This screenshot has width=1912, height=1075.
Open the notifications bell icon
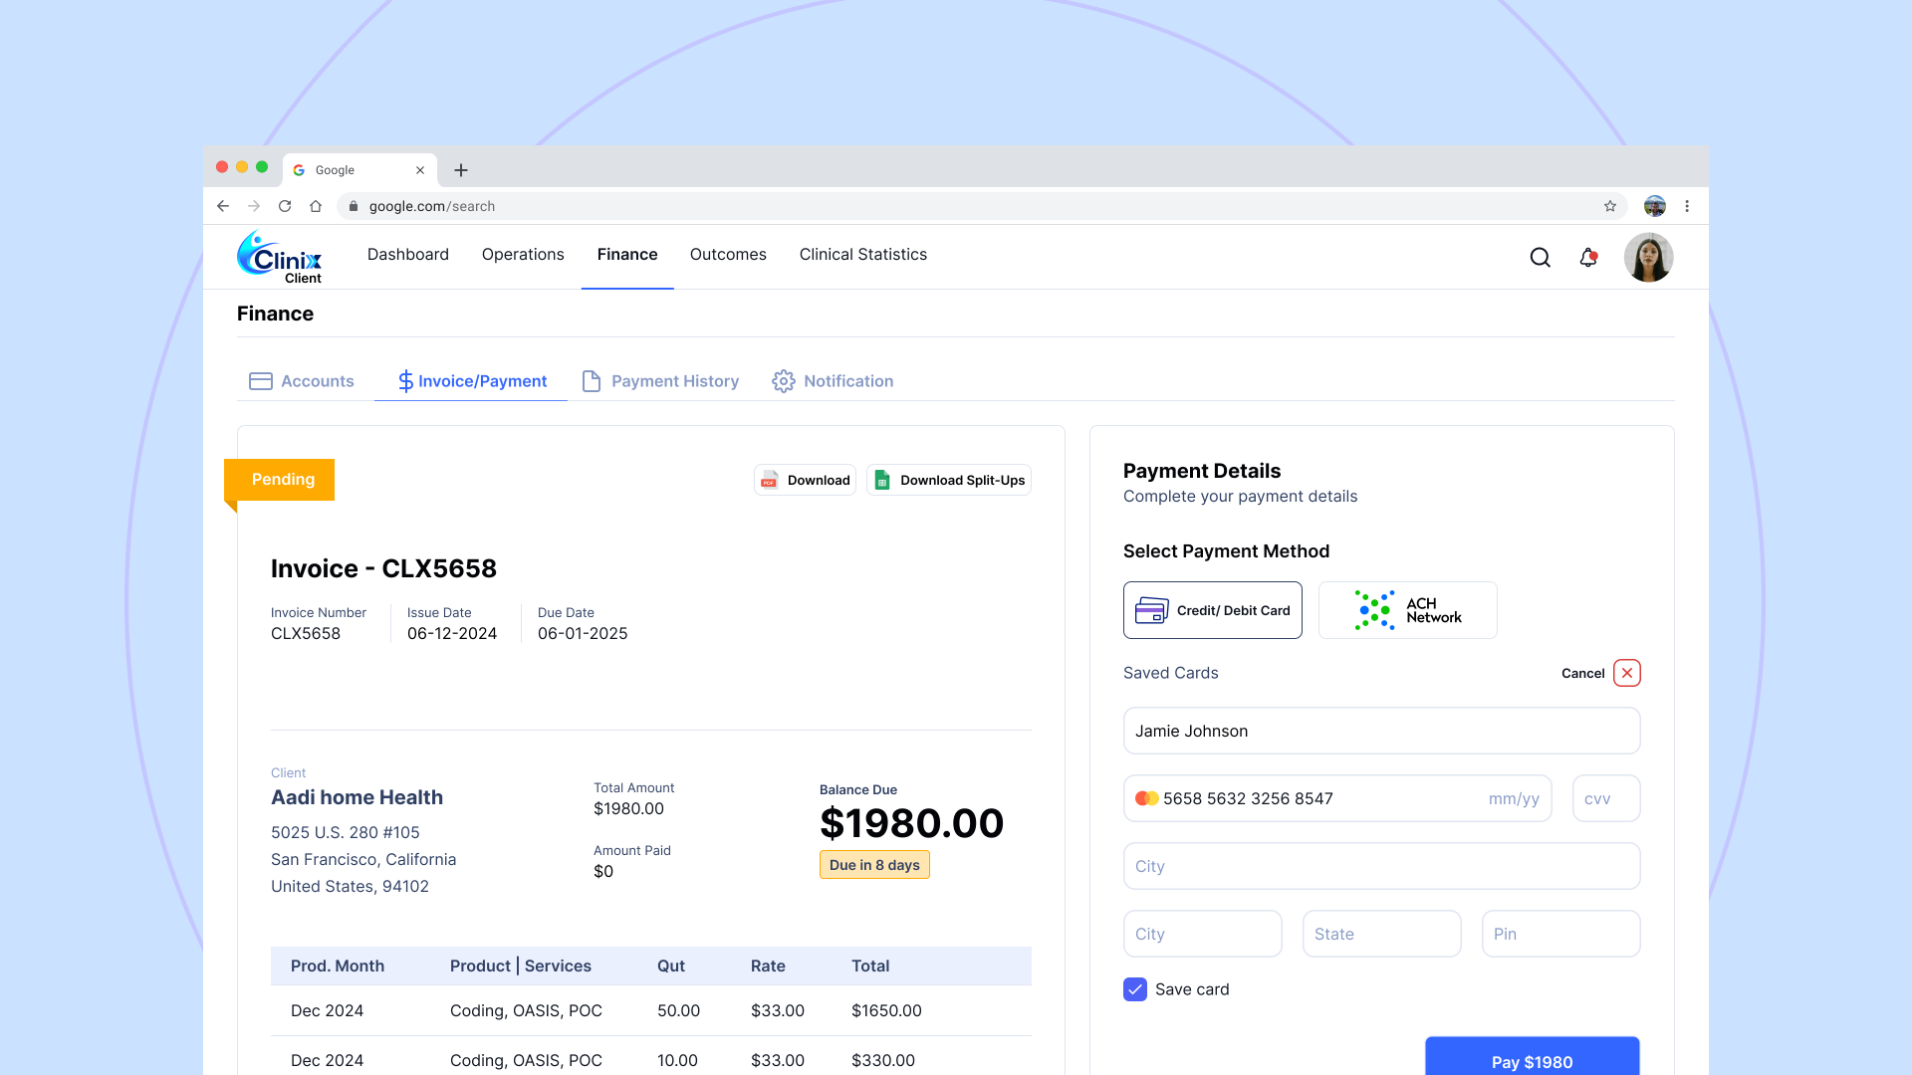1588,258
